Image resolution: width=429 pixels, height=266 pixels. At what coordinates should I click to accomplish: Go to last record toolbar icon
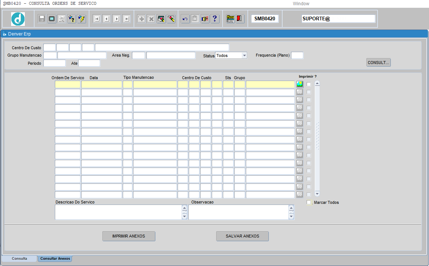[126, 19]
